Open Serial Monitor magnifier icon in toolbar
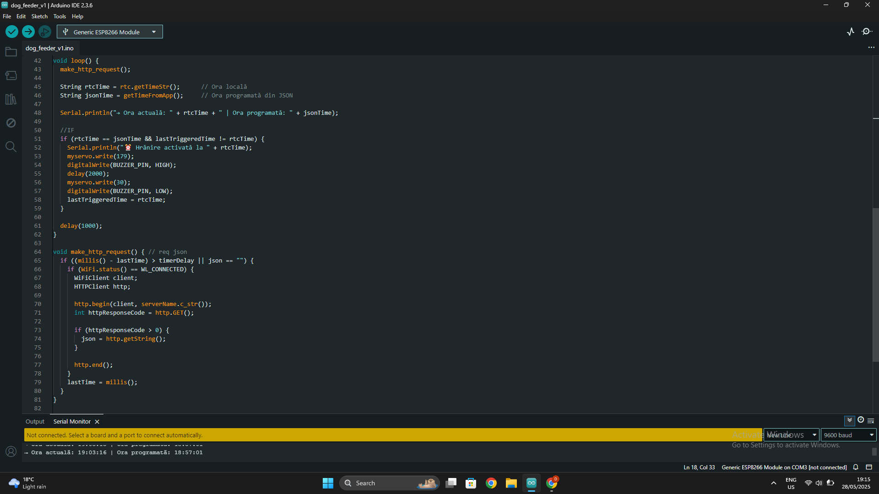This screenshot has width=879, height=494. 867,32
